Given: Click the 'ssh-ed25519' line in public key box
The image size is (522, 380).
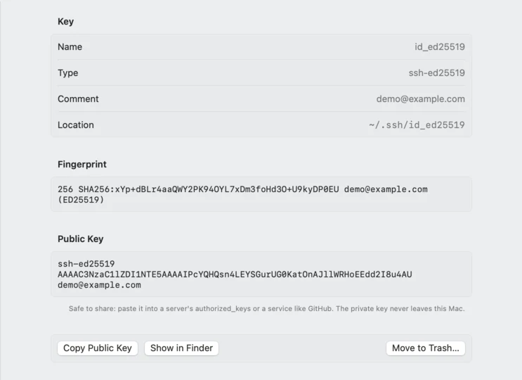Looking at the screenshot, I should point(86,264).
